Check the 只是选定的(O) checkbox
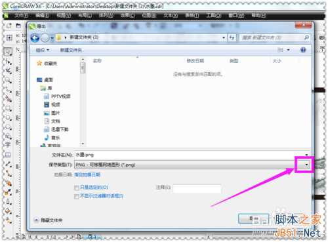This screenshot has height=242, width=328. pos(76,188)
